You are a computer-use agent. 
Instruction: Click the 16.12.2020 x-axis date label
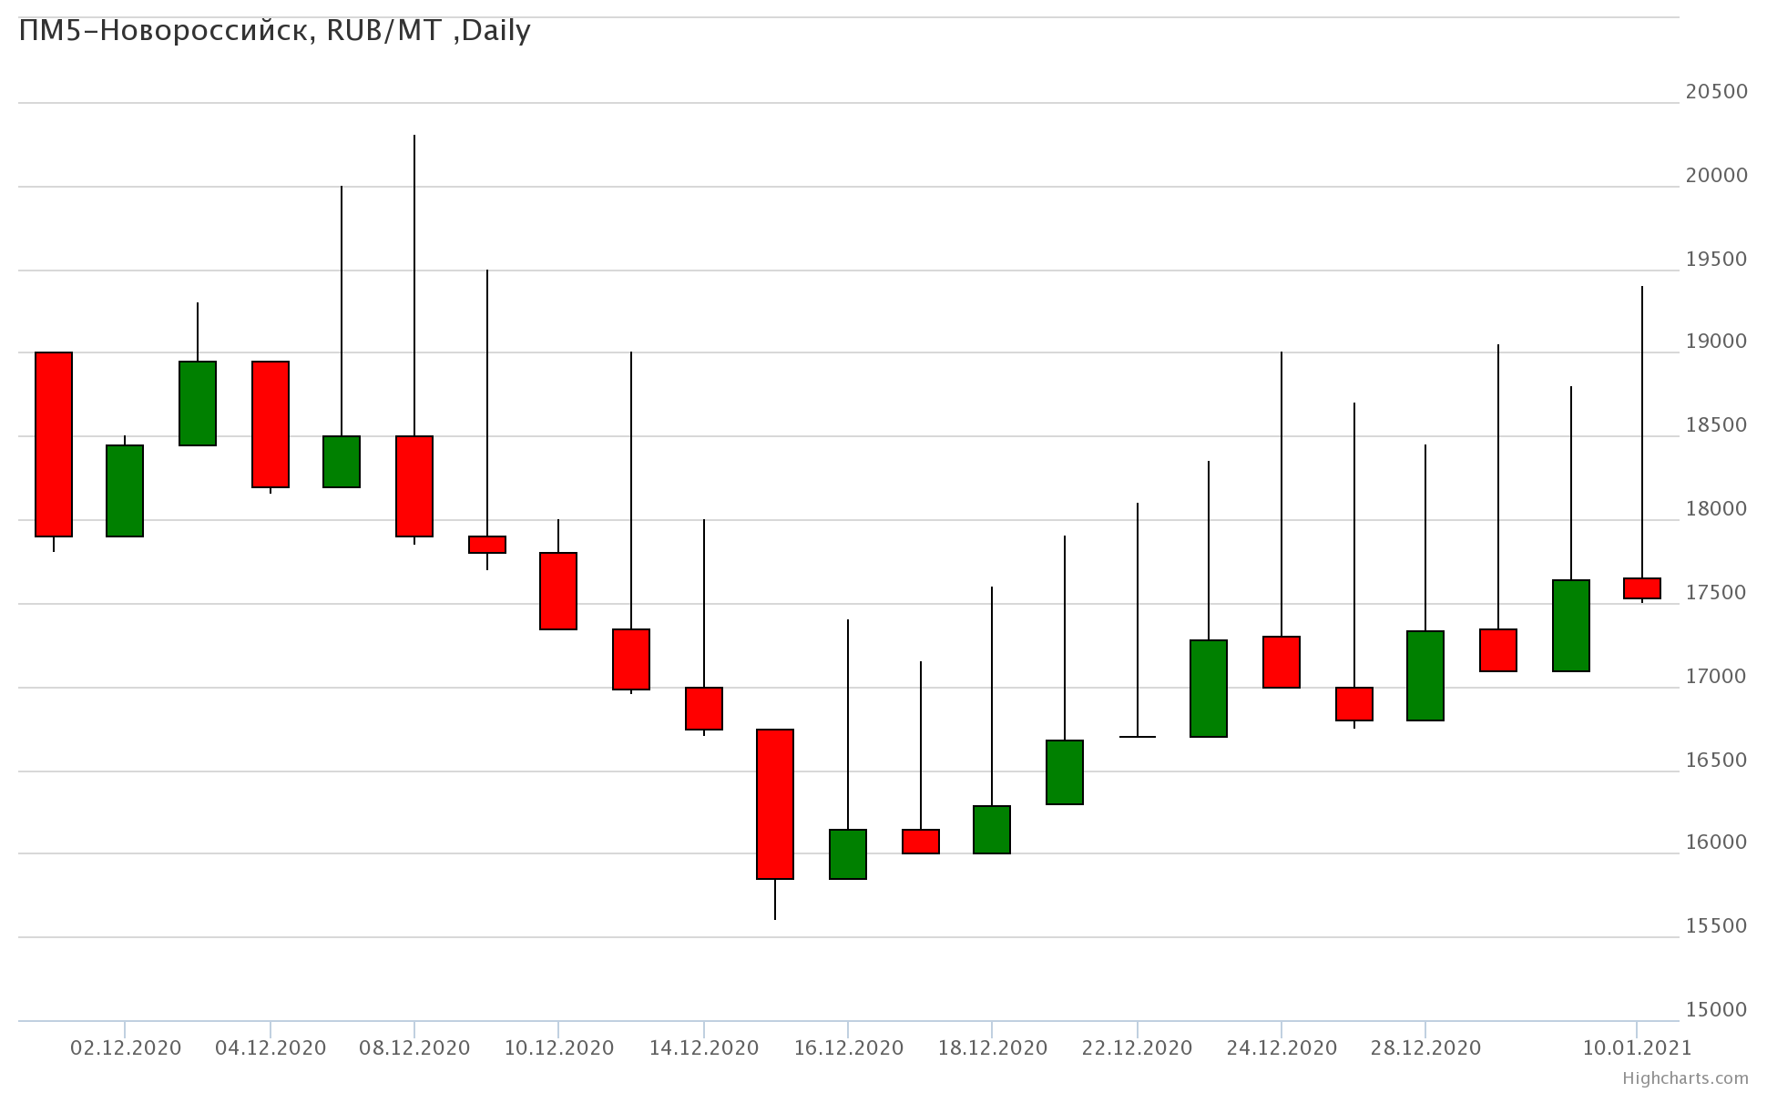coord(848,1048)
